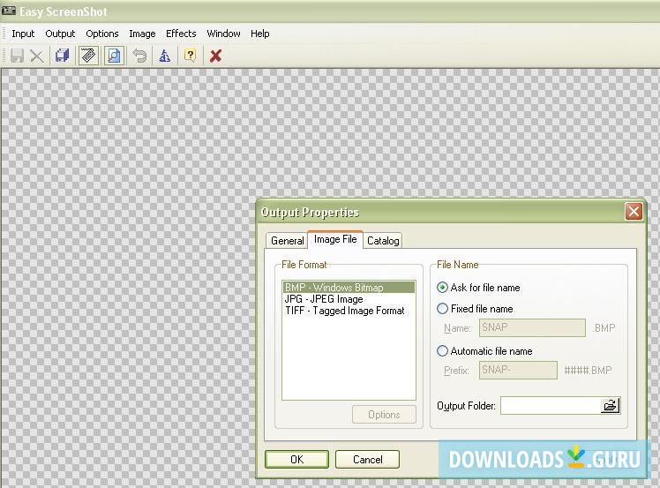Viewport: 660px width, 488px height.
Task: Click the output folder browse icon
Action: tap(611, 406)
